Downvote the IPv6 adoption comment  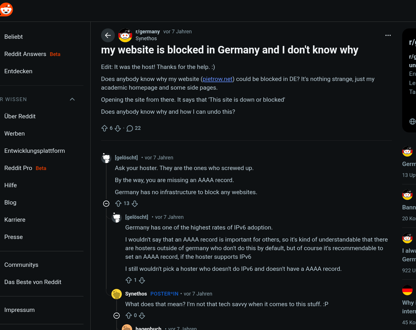tap(142, 280)
